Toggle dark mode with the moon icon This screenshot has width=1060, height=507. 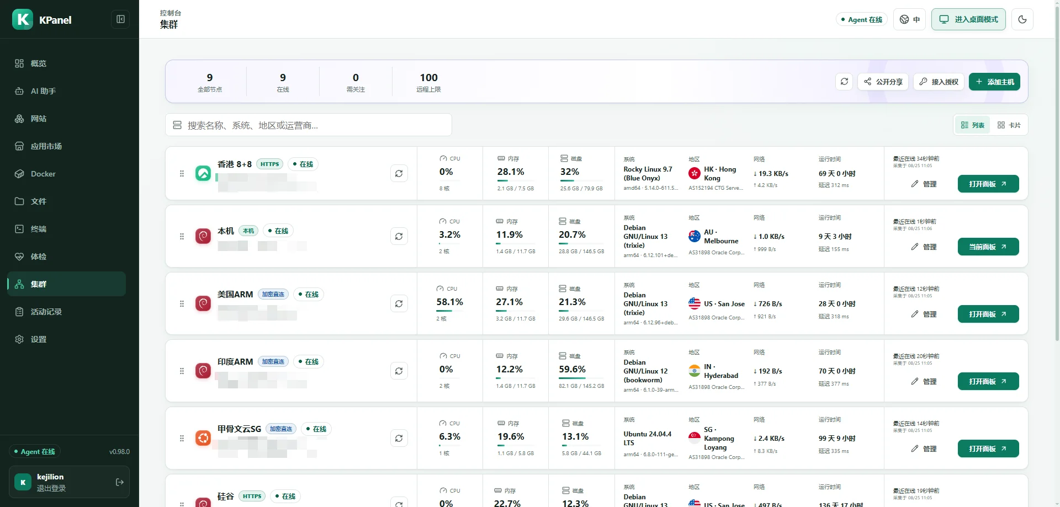[x=1022, y=19]
